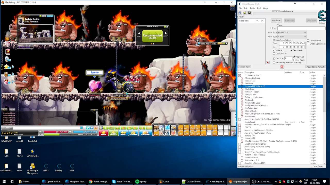Click the CHANNEL button in MapleStory
Image resolution: width=330 pixels, height=185 pixels.
145,133
